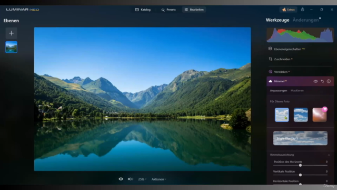
Task: Select the mountain lake layer thumbnail
Action: [12, 47]
